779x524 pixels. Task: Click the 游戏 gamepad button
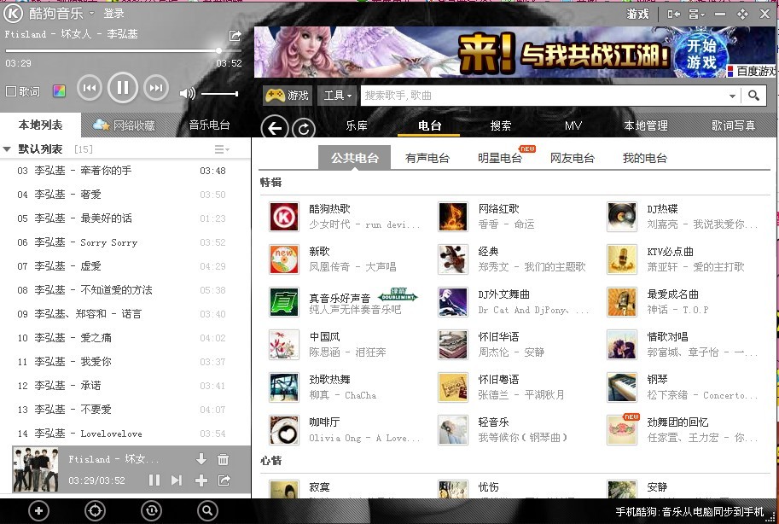(288, 95)
